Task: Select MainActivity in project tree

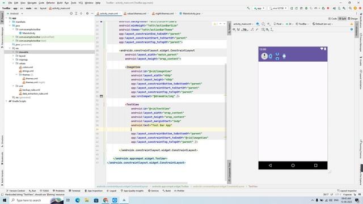Action: click(x=29, y=33)
